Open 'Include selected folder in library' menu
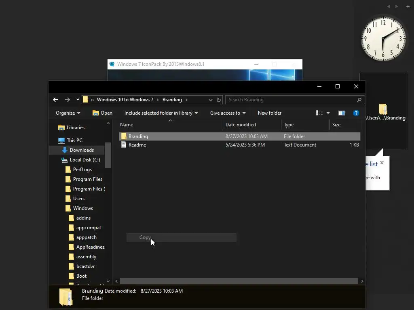The height and width of the screenshot is (310, 414). [161, 113]
